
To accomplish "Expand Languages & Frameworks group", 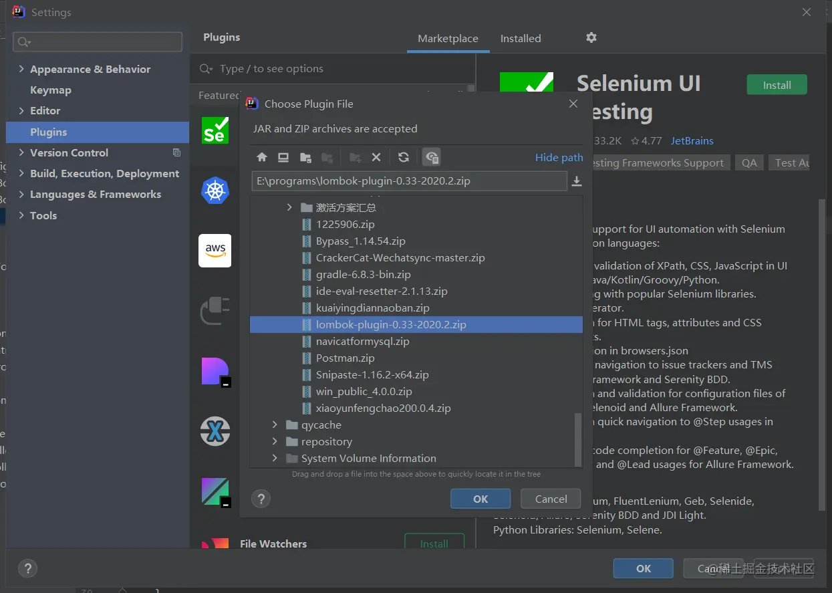I will point(21,194).
